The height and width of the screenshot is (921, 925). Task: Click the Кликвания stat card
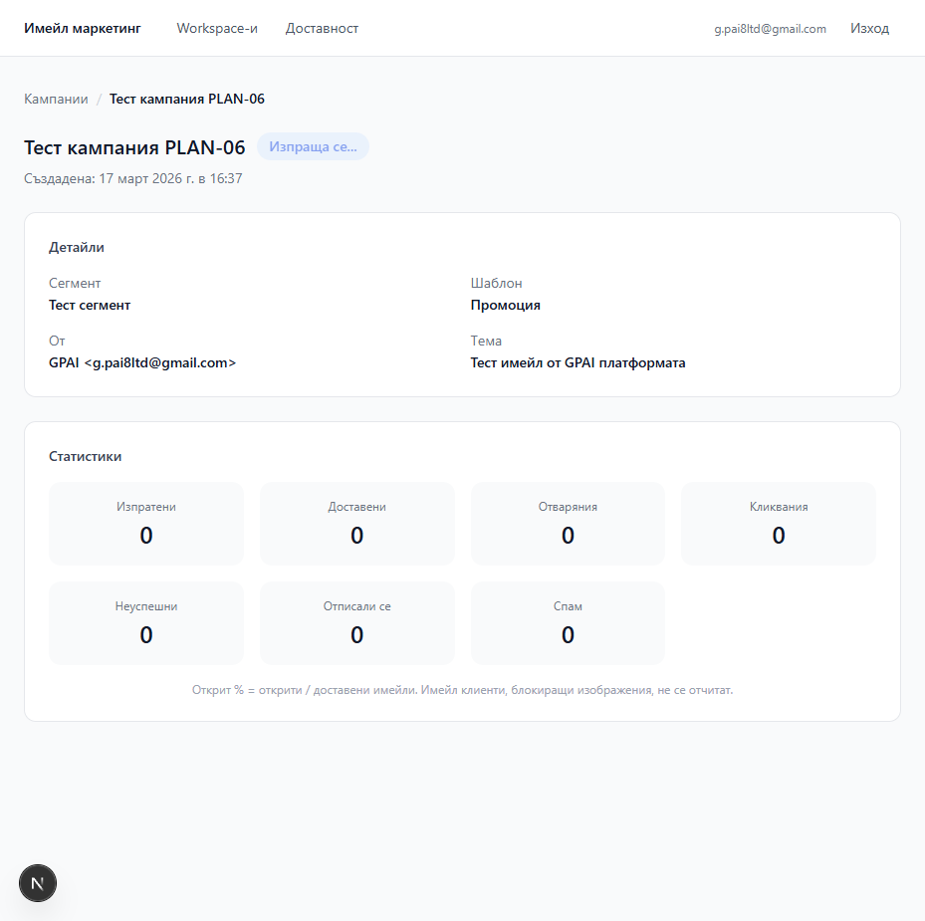coord(779,524)
